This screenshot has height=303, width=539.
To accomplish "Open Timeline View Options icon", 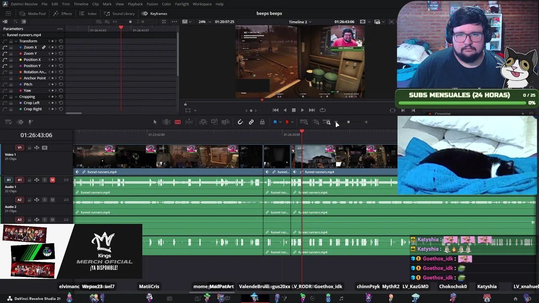I will [8, 122].
